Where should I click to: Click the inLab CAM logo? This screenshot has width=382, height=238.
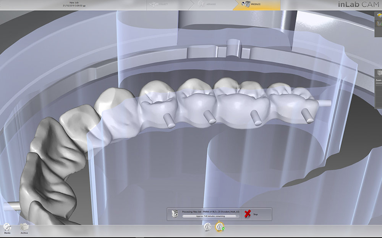click(359, 4)
